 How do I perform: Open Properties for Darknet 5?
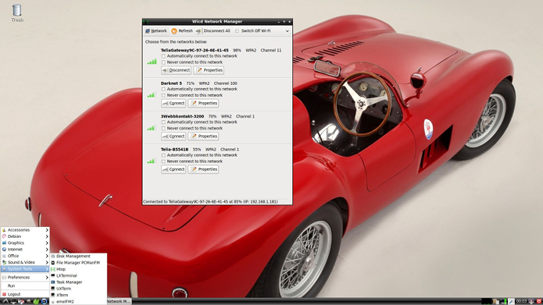coord(203,103)
